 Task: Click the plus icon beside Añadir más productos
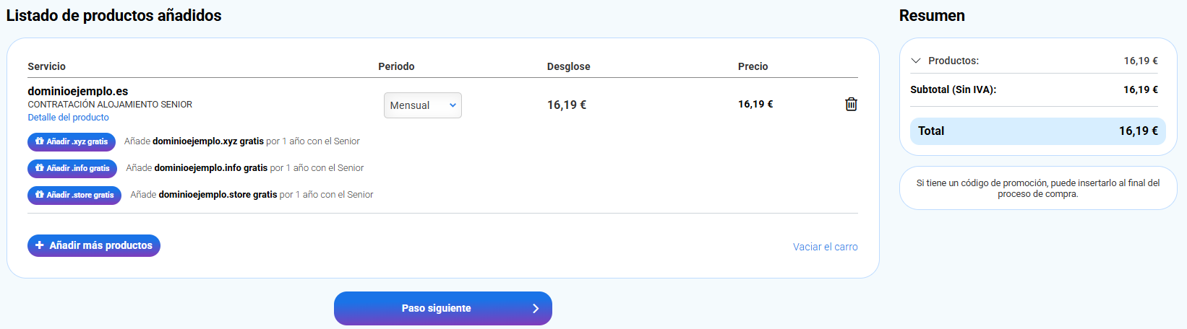pyautogui.click(x=40, y=245)
